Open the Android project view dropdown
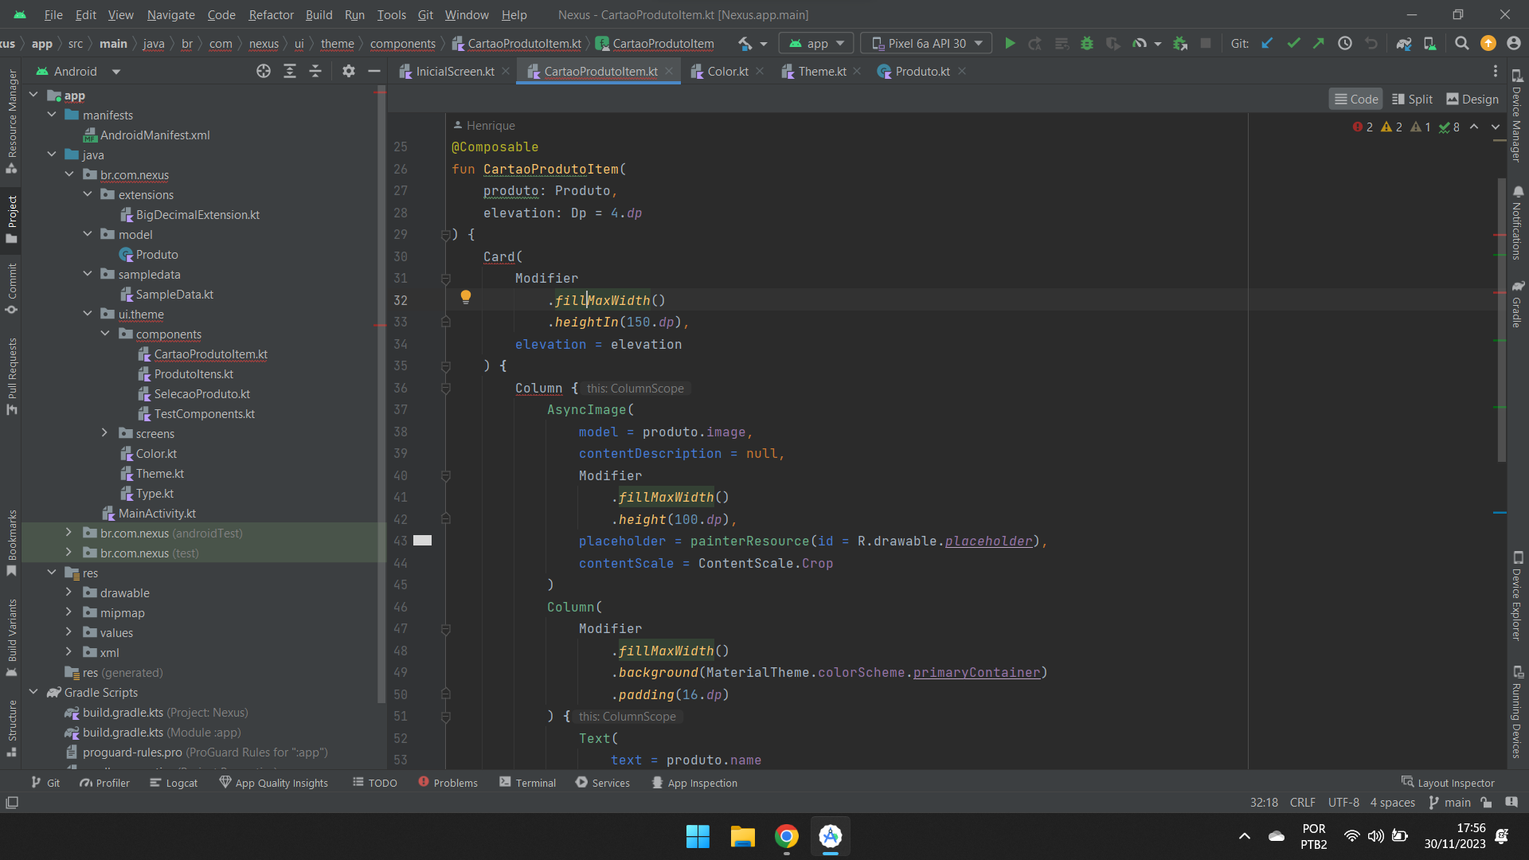1529x860 pixels. [x=78, y=72]
